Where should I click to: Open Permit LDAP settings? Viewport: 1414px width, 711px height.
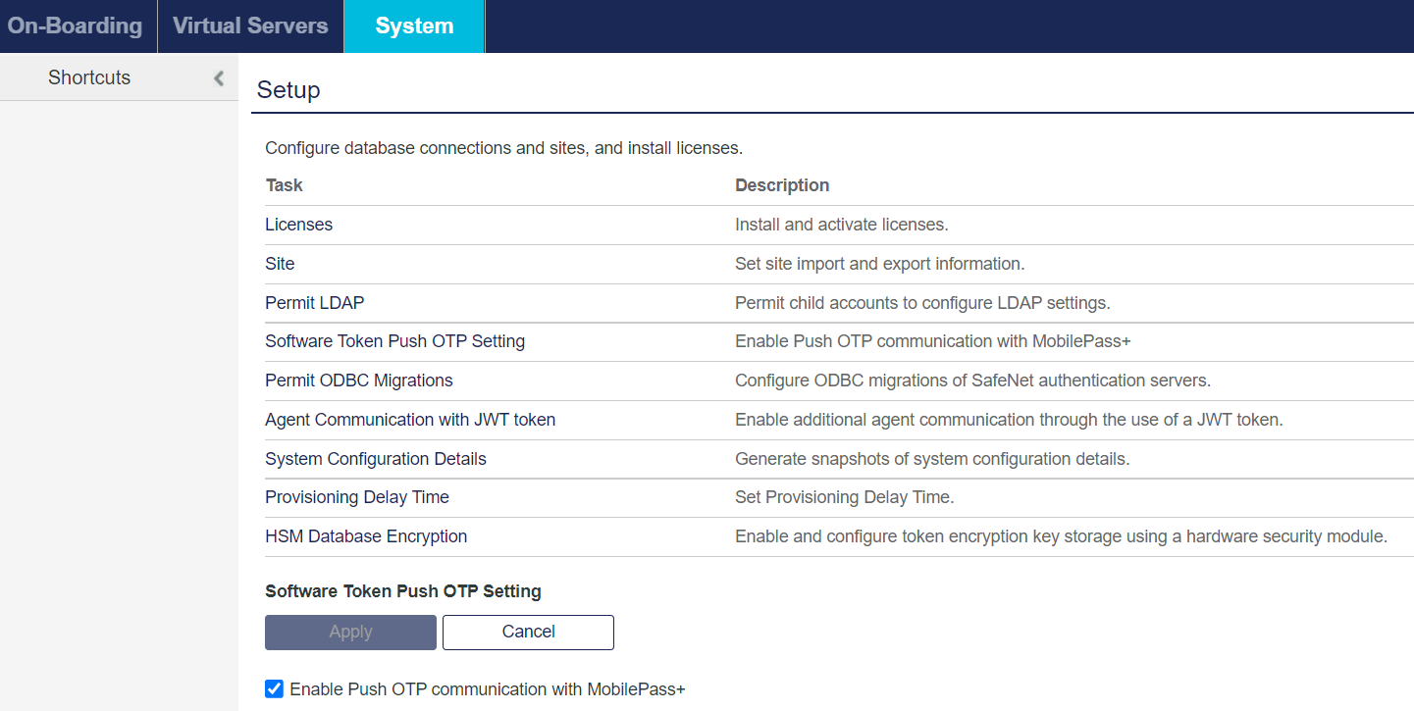[314, 302]
